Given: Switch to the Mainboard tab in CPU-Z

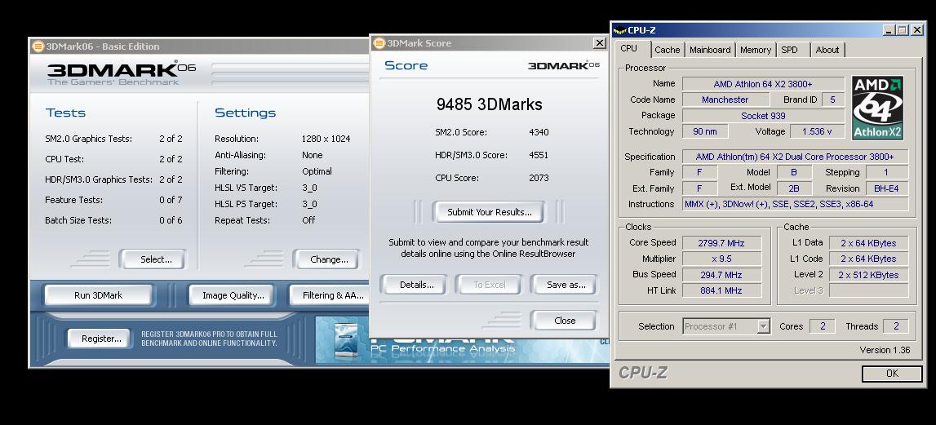Looking at the screenshot, I should [710, 50].
